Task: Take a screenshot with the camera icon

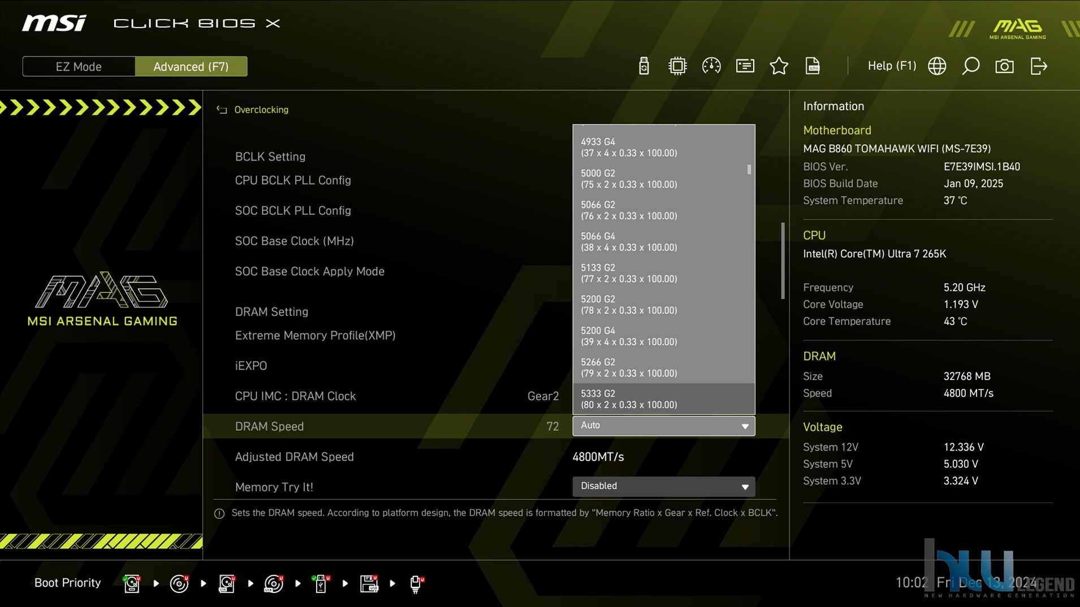Action: click(1004, 66)
